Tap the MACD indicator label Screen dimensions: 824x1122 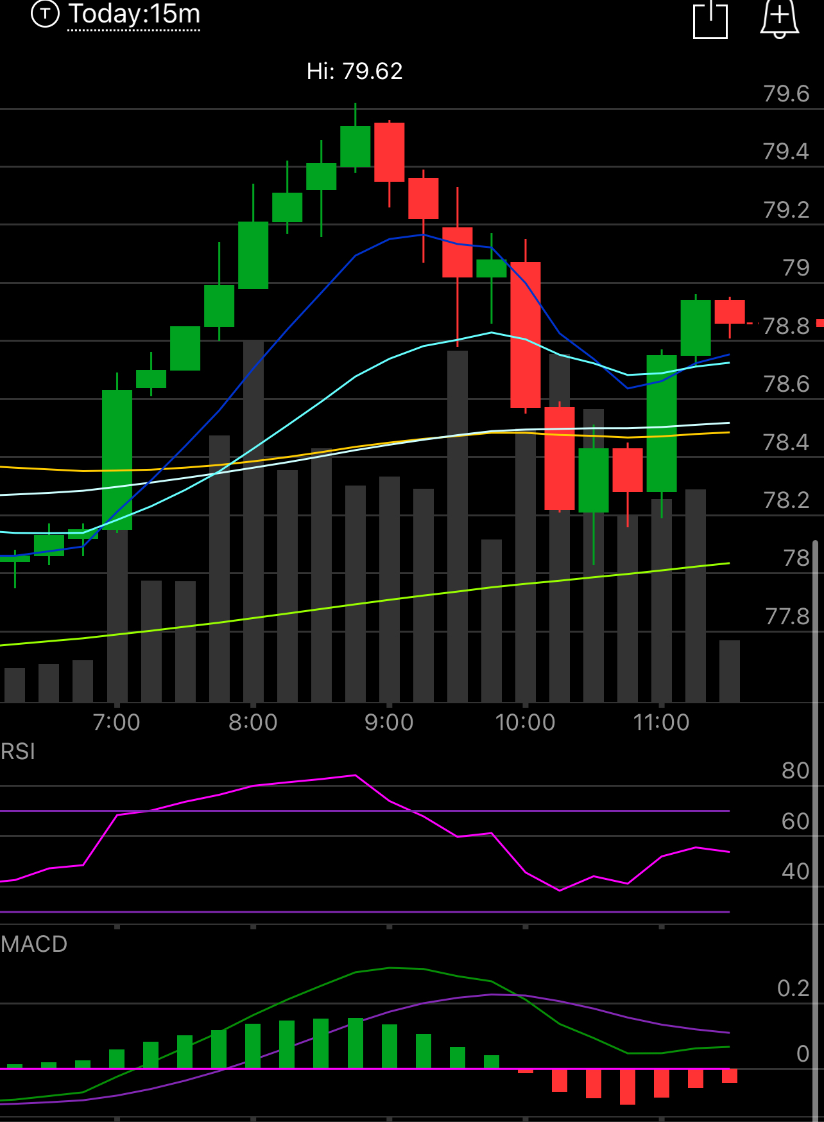34,944
